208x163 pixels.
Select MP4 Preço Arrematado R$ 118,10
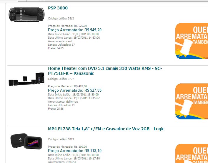click(x=75, y=151)
